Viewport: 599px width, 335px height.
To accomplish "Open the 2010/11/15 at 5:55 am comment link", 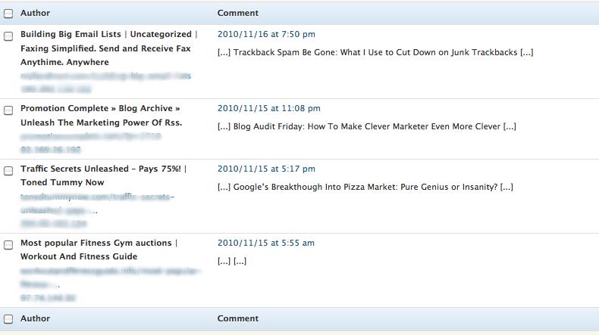I will [266, 243].
